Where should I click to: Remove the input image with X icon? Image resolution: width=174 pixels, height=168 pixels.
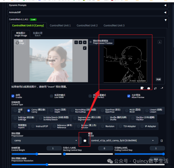tap(85, 42)
